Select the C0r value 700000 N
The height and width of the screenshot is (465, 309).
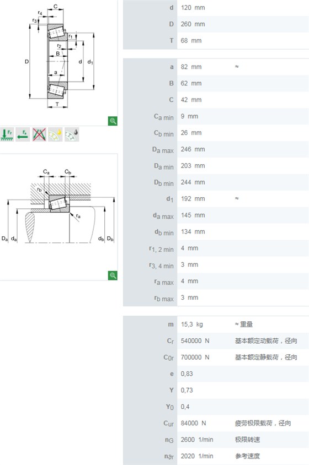195,358
